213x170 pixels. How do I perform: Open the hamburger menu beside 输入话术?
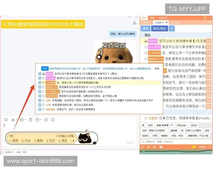pos(210,23)
